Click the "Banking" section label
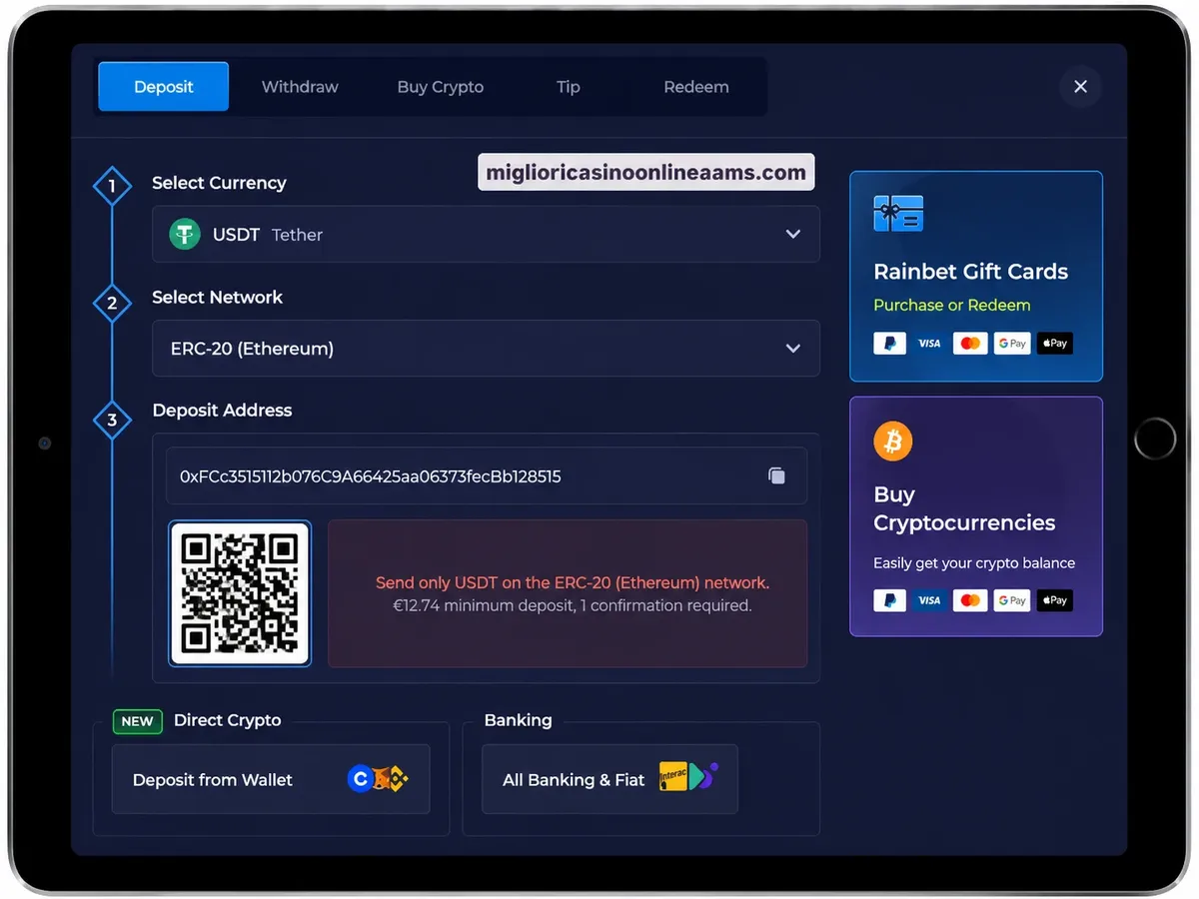 tap(518, 720)
